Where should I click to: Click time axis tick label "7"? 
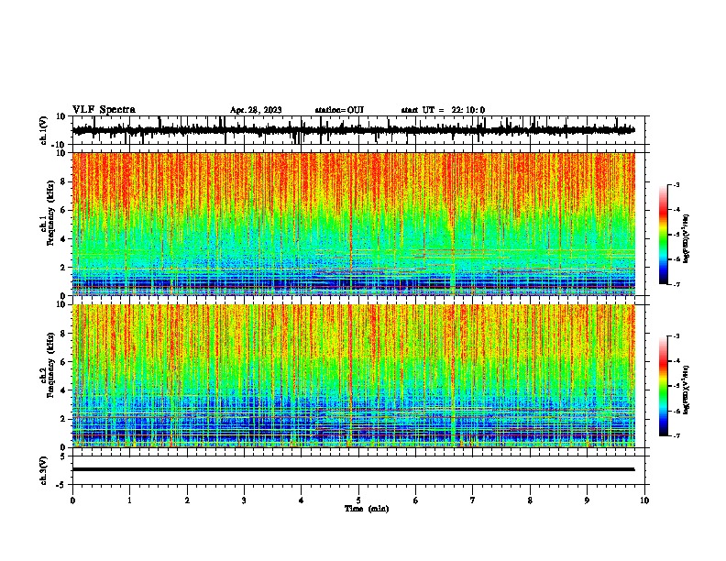point(473,500)
